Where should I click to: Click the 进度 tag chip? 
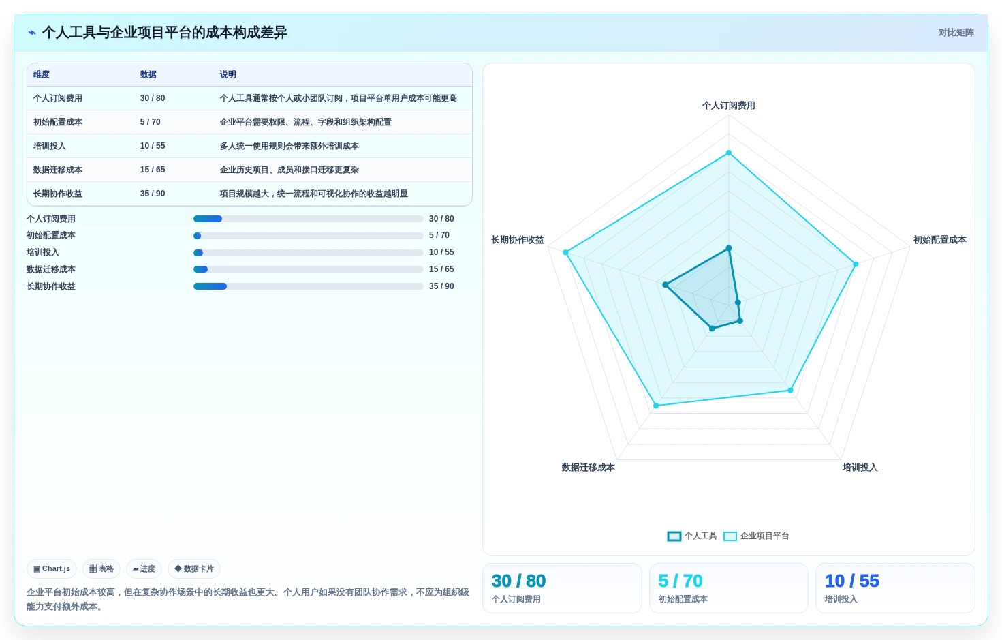[144, 568]
